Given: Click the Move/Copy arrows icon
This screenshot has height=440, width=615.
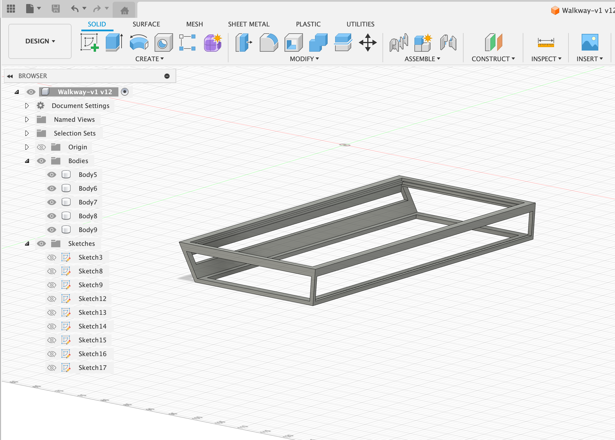Looking at the screenshot, I should [x=368, y=43].
